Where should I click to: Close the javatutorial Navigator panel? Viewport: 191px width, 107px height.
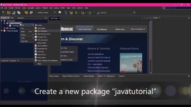point(18,61)
